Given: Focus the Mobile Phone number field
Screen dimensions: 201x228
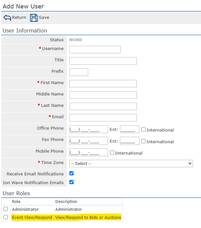Looking at the screenshot, I should tap(89, 152).
